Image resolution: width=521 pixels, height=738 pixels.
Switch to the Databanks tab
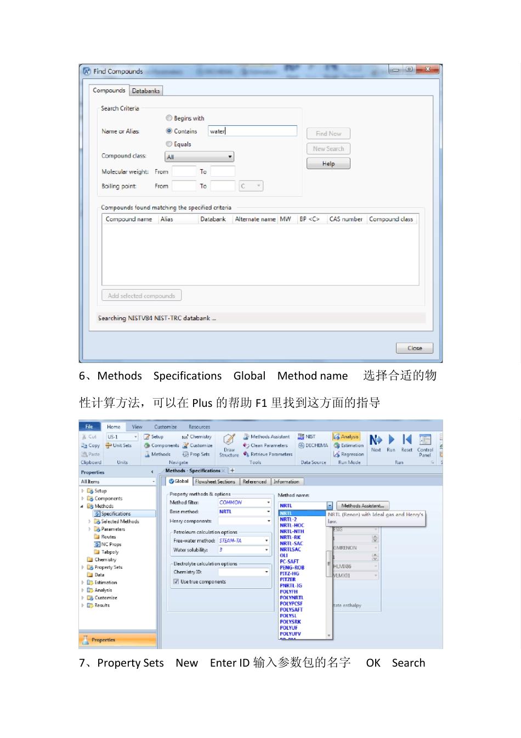pos(146,91)
